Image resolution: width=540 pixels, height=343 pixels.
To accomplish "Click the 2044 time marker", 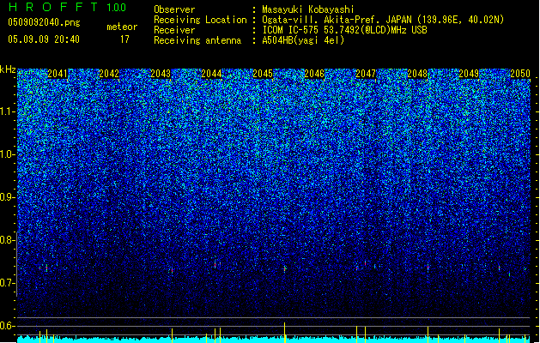I will [211, 74].
